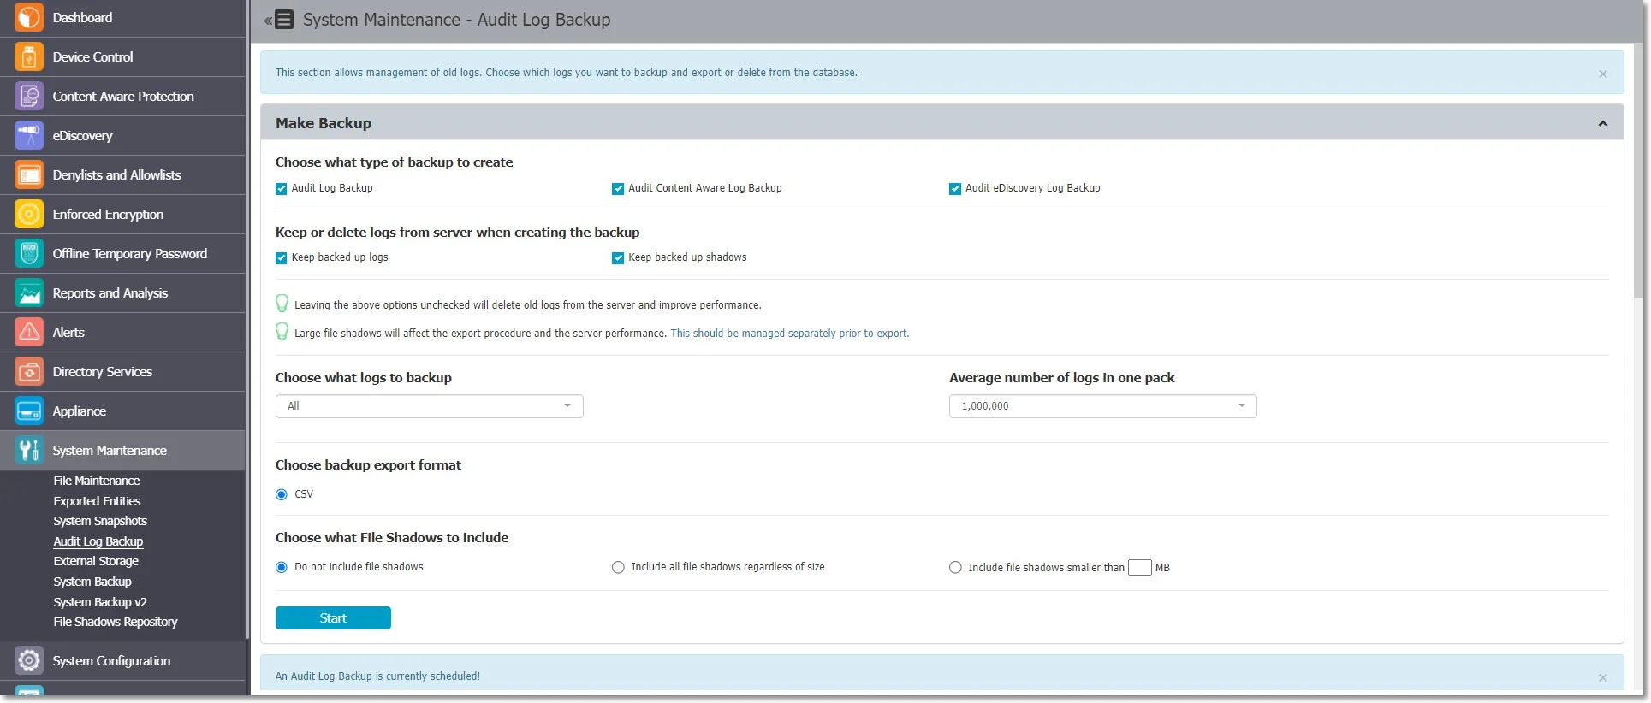This screenshot has width=1651, height=703.
Task: Open eDiscovery menu item
Action: [x=82, y=135]
